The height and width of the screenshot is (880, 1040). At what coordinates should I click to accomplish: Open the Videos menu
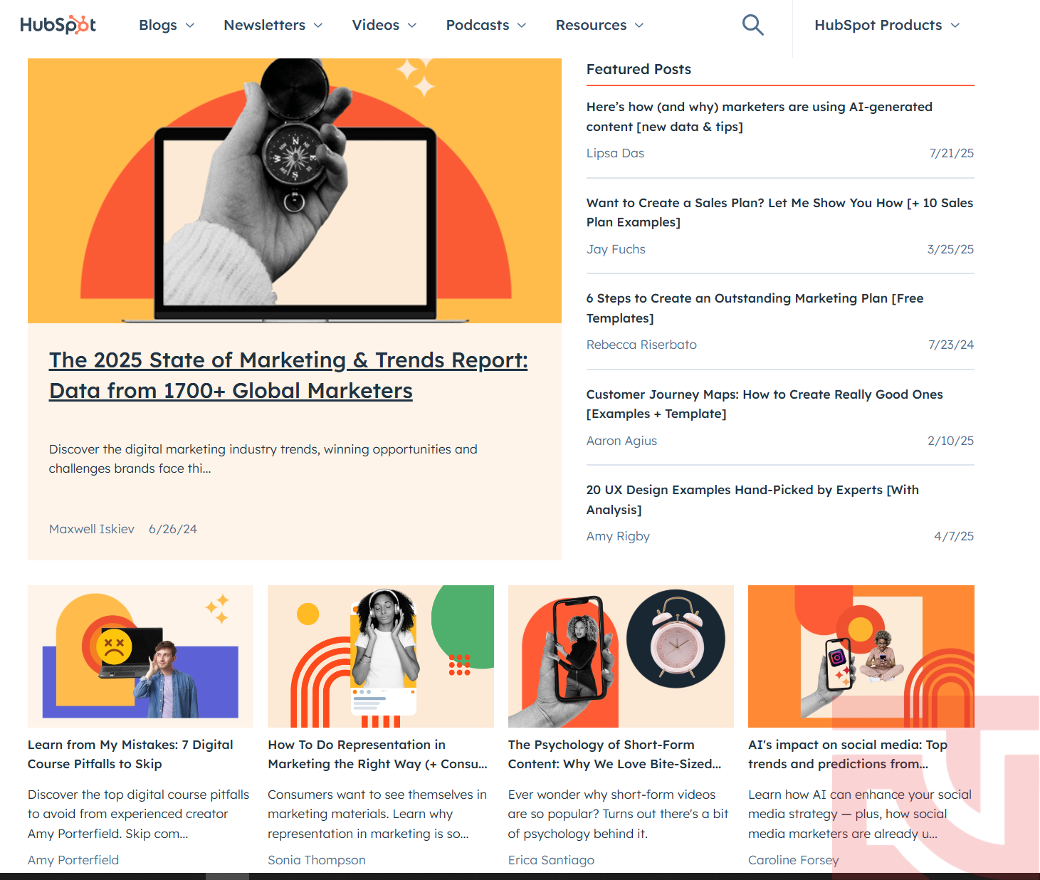pos(376,25)
